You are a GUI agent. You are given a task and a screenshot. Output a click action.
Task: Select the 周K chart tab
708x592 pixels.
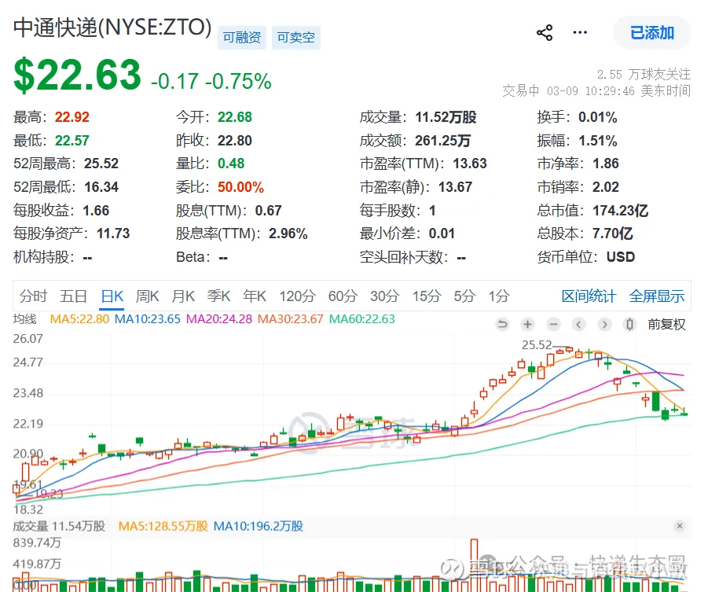tap(147, 296)
